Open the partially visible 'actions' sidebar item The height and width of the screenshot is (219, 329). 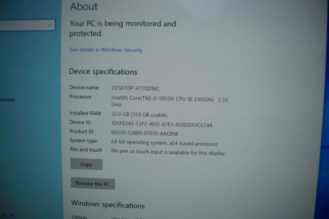(x=7, y=100)
